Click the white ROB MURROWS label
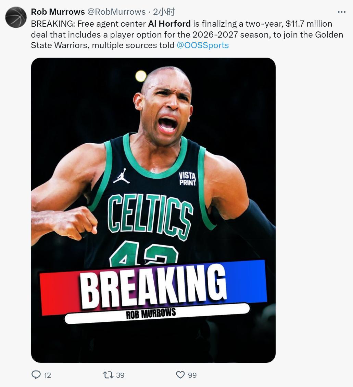353x387 pixels. click(157, 313)
